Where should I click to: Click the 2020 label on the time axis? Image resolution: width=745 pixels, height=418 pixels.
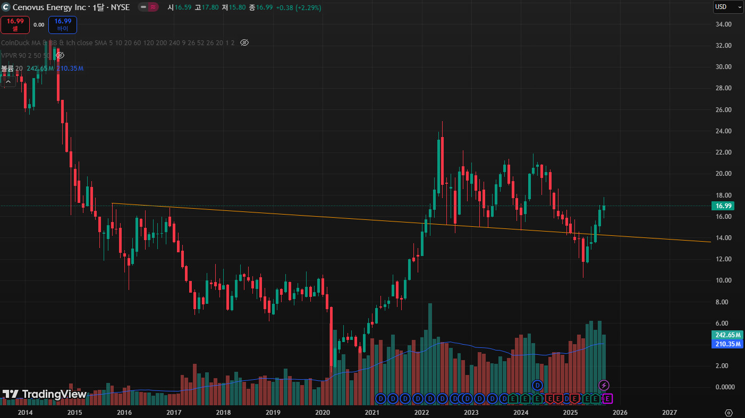(x=323, y=412)
